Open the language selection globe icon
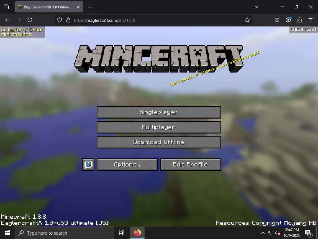Image resolution: width=318 pixels, height=239 pixels. coord(88,165)
